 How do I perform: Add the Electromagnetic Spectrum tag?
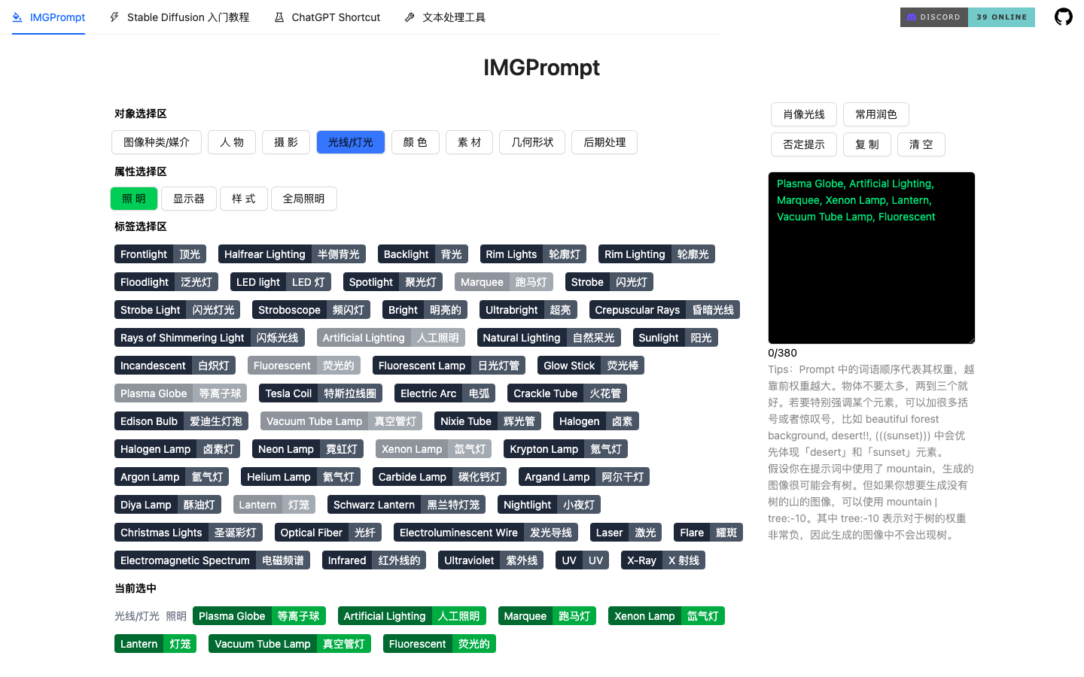tap(212, 560)
